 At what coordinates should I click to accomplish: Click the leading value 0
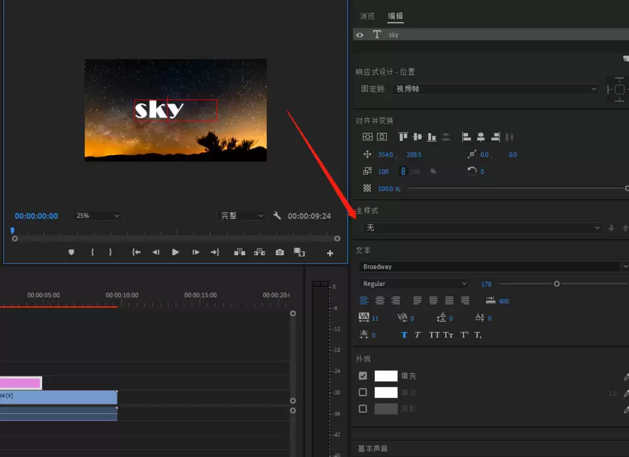coord(451,318)
